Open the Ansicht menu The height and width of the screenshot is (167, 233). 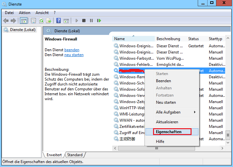(x=42, y=13)
